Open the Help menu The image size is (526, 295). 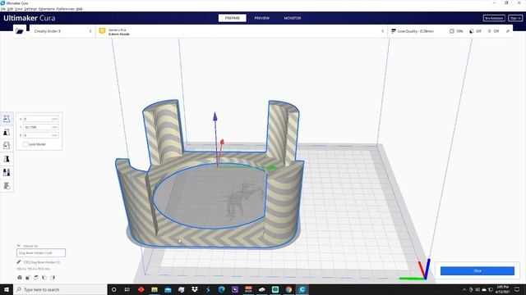[79, 9]
